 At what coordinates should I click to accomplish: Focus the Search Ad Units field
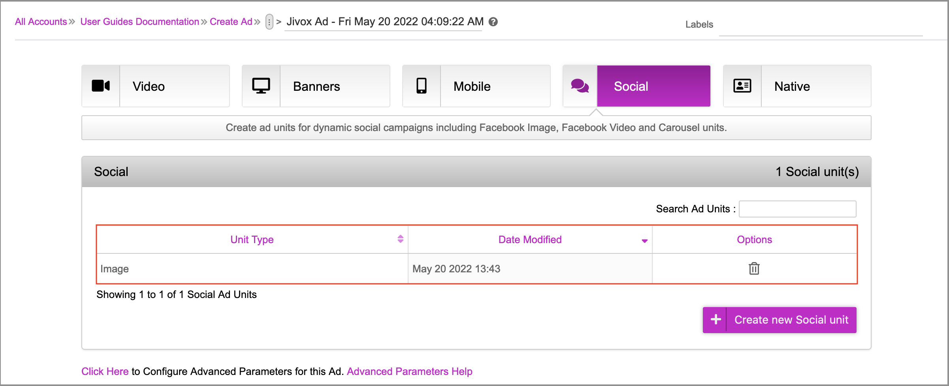pos(797,209)
